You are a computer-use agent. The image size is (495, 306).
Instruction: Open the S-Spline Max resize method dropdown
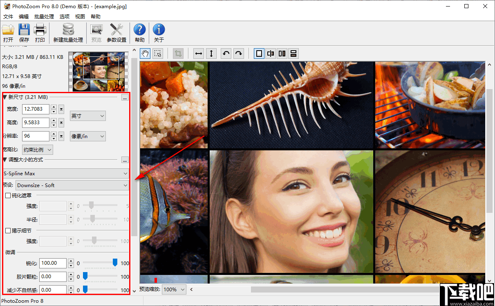pyautogui.click(x=66, y=173)
